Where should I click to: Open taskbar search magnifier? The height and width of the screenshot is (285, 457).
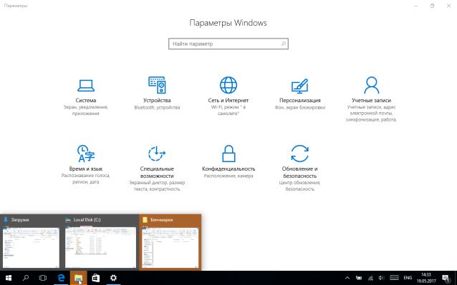pyautogui.click(x=26, y=278)
